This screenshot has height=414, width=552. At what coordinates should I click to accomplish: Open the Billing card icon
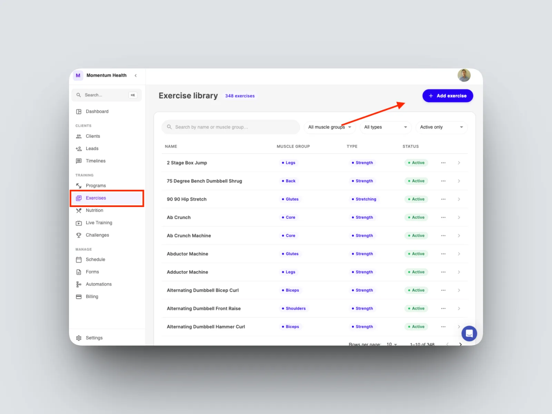(x=79, y=297)
